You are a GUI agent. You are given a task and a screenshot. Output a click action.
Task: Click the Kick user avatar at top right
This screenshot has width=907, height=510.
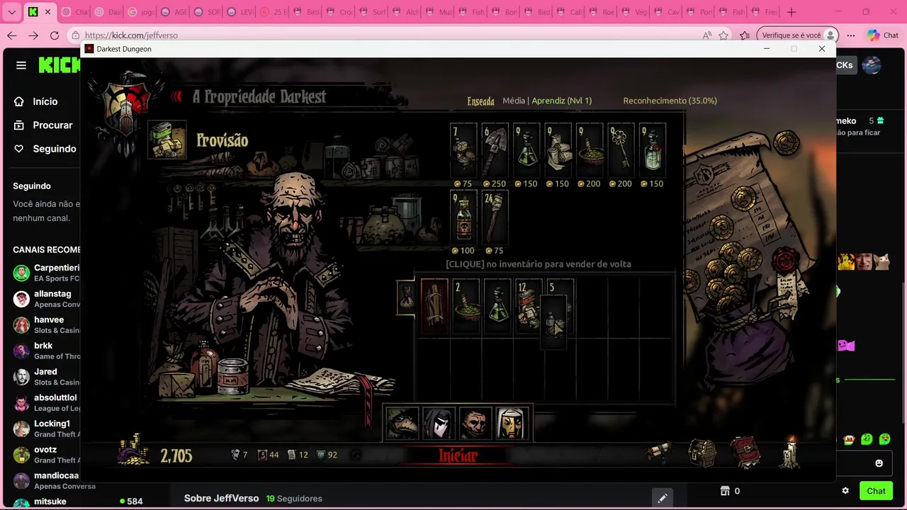tap(872, 65)
